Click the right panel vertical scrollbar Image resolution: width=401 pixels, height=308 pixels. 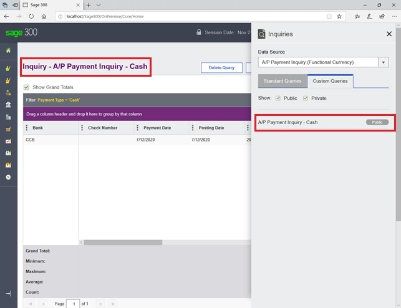tap(399, 125)
